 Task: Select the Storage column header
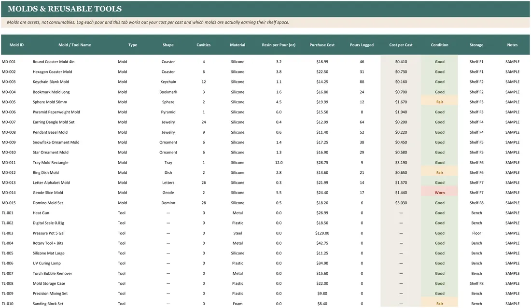point(476,45)
